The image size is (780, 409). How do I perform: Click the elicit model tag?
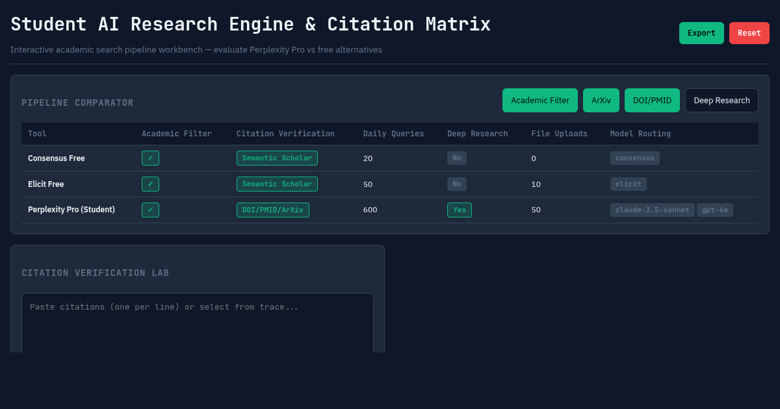tap(629, 184)
